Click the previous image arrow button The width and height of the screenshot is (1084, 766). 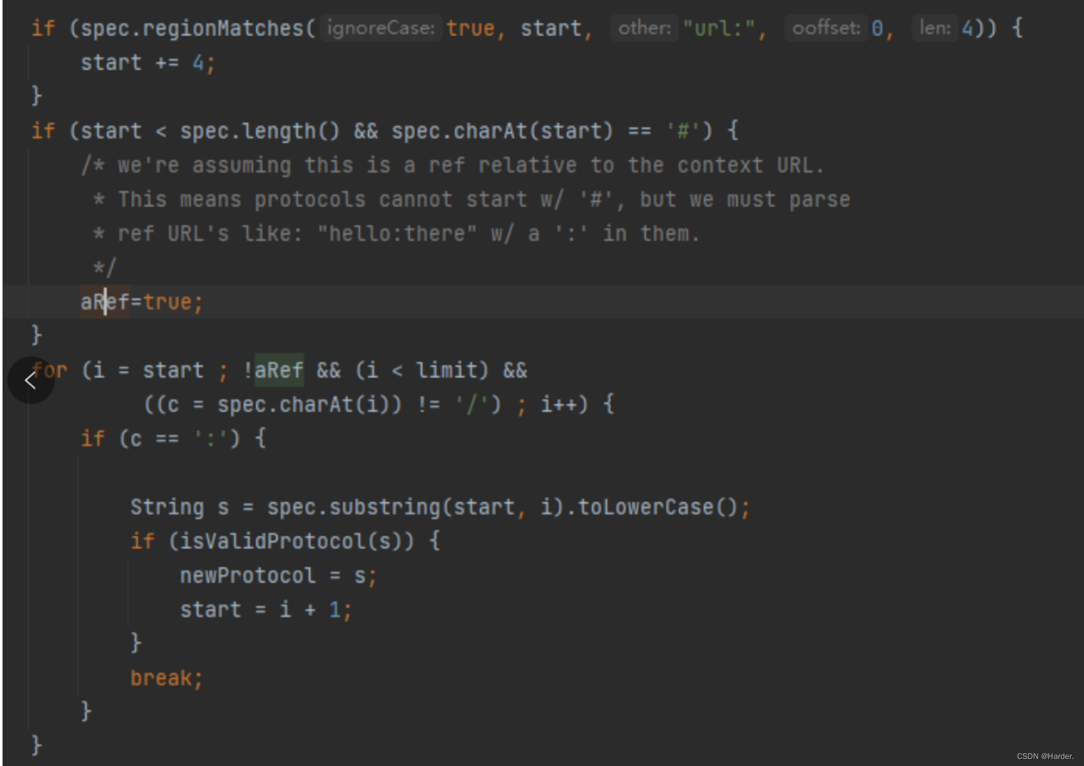pos(31,380)
